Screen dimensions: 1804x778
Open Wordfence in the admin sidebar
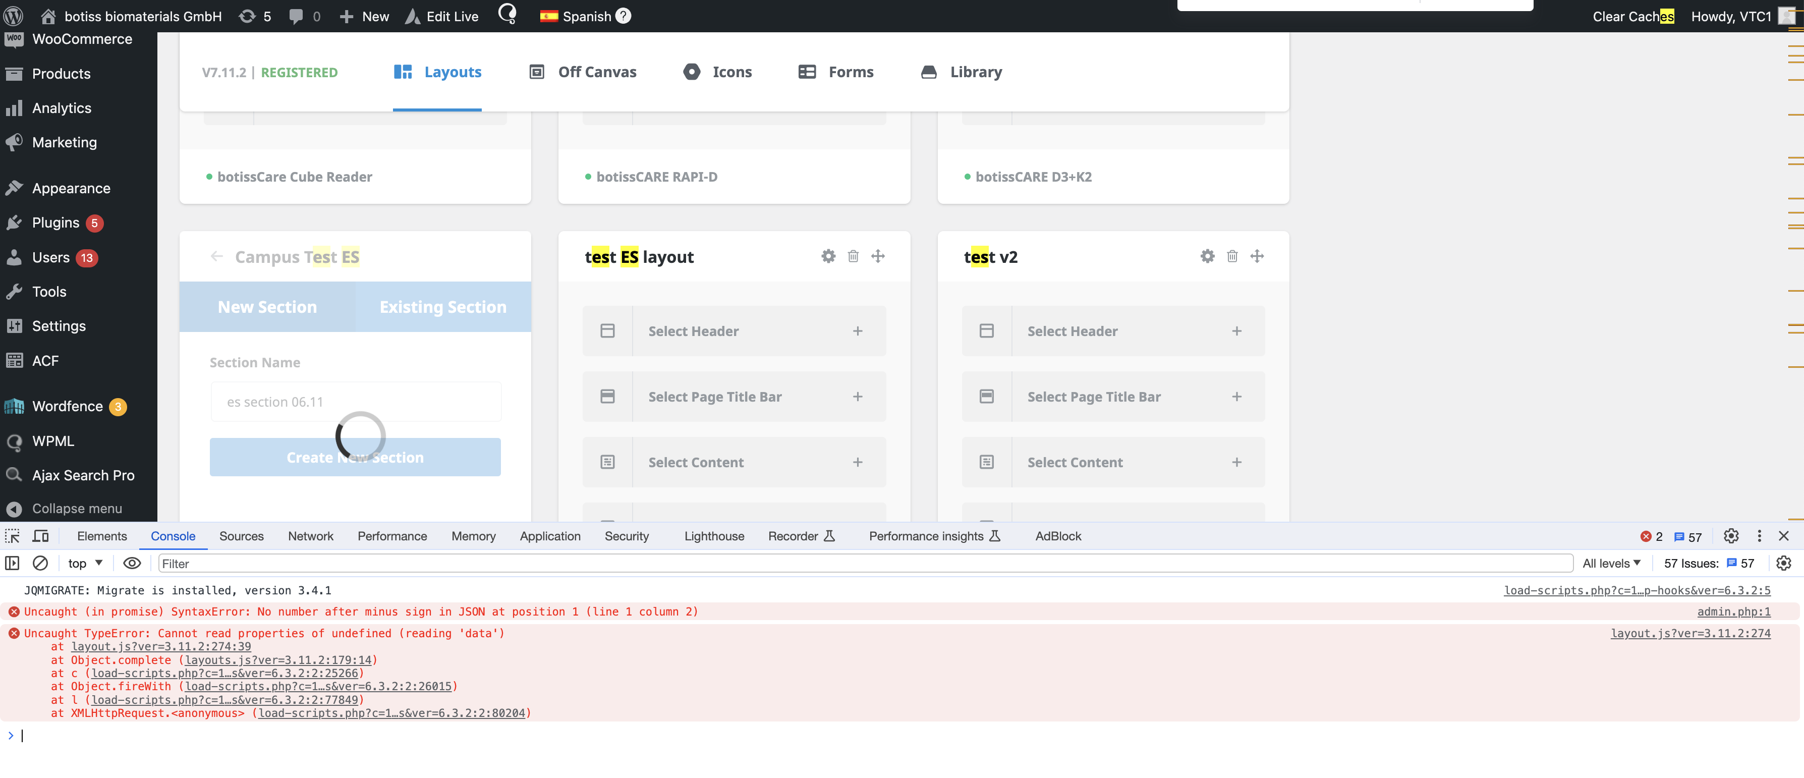(67, 406)
